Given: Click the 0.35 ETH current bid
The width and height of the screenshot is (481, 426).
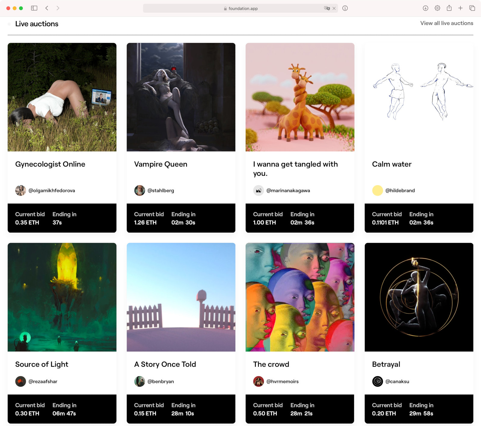Looking at the screenshot, I should [27, 223].
